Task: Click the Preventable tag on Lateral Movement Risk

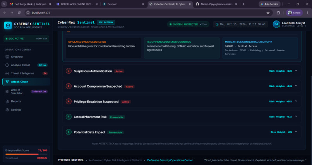Action: coord(117,117)
